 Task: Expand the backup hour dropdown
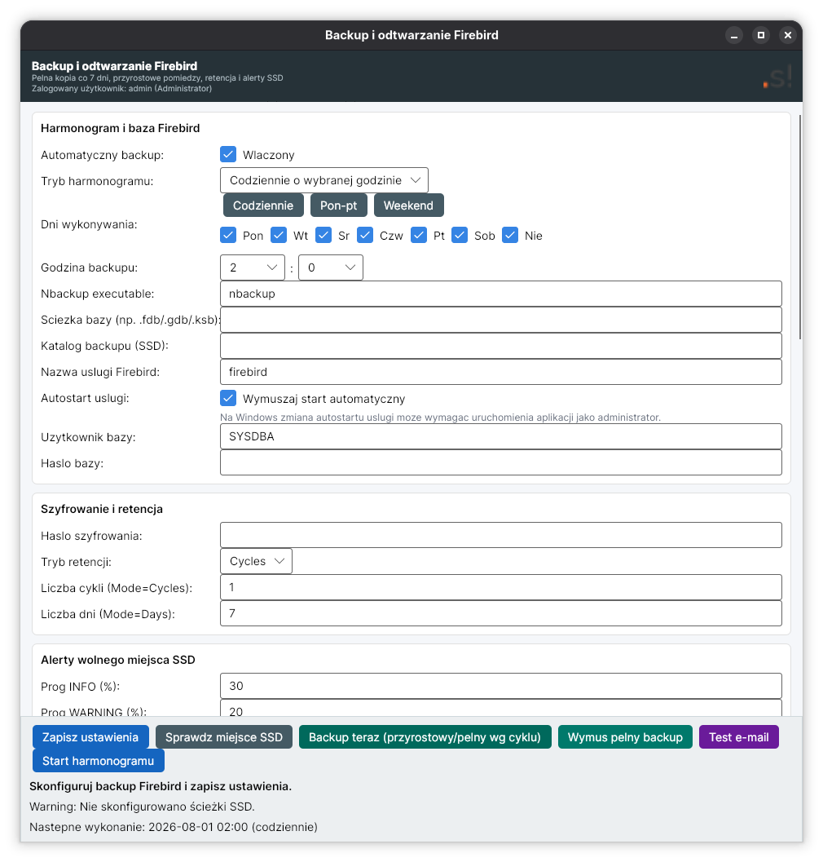pos(253,267)
